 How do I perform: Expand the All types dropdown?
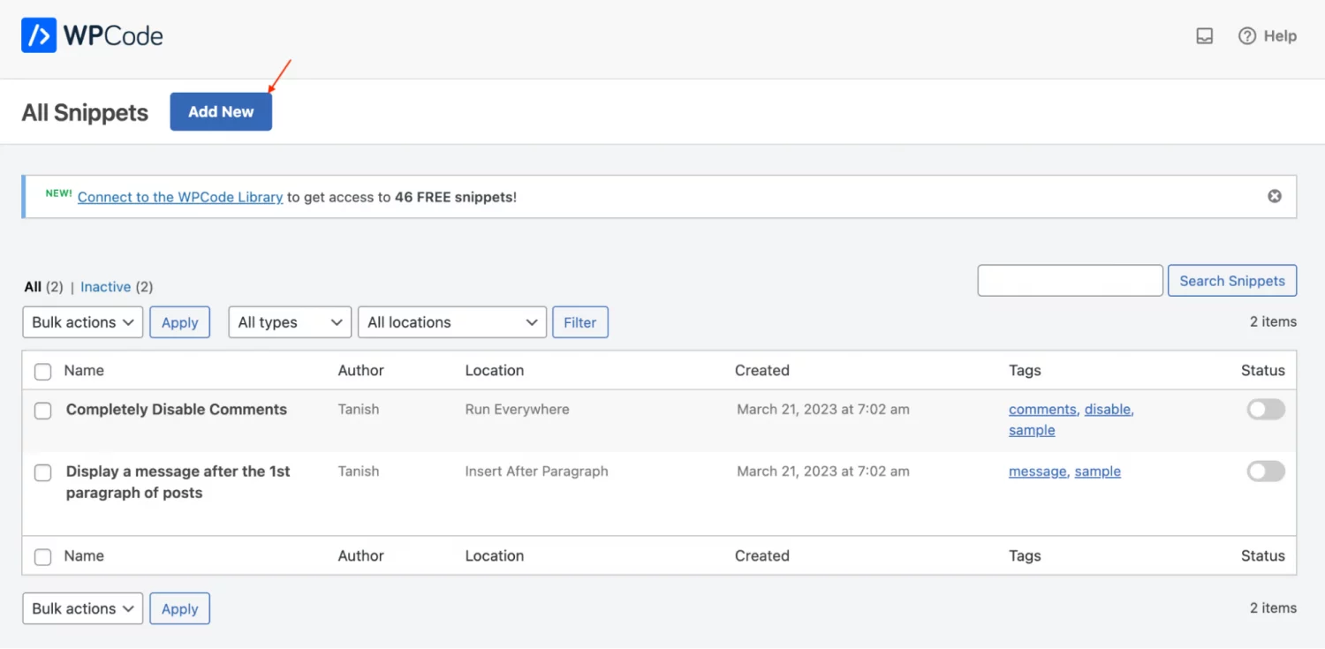point(290,322)
